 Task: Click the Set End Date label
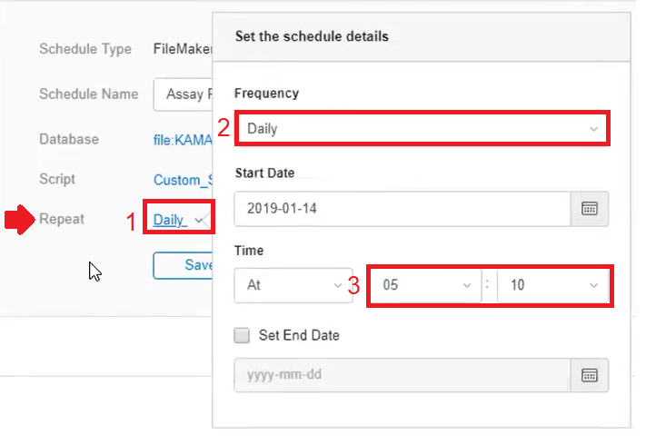click(299, 335)
